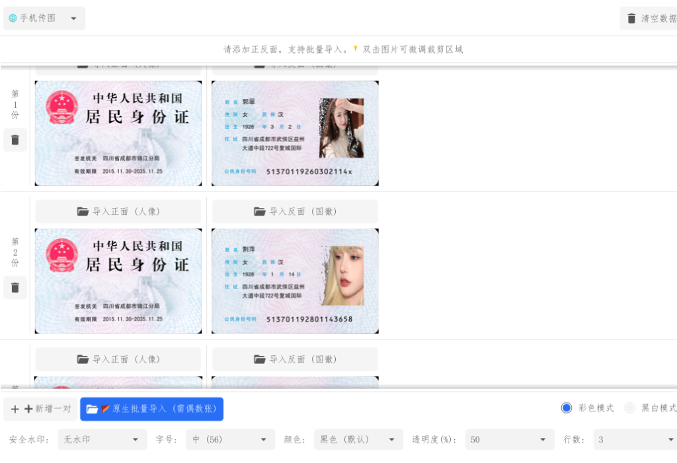The width and height of the screenshot is (677, 463).
Task: Click the 安全水印 label
Action: [x=28, y=439]
